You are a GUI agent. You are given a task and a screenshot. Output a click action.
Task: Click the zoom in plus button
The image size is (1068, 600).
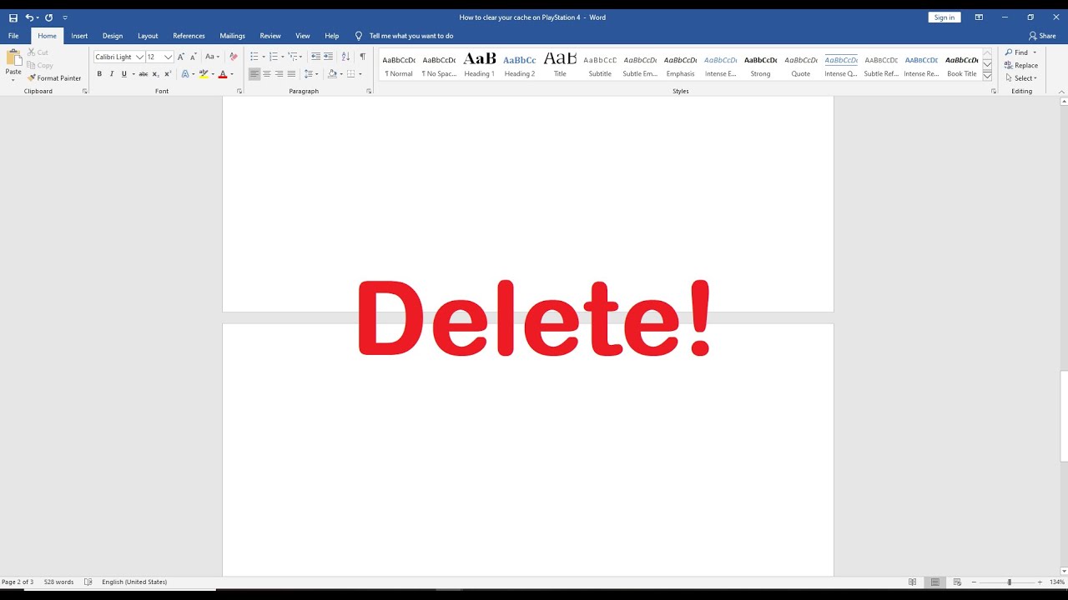[1040, 582]
